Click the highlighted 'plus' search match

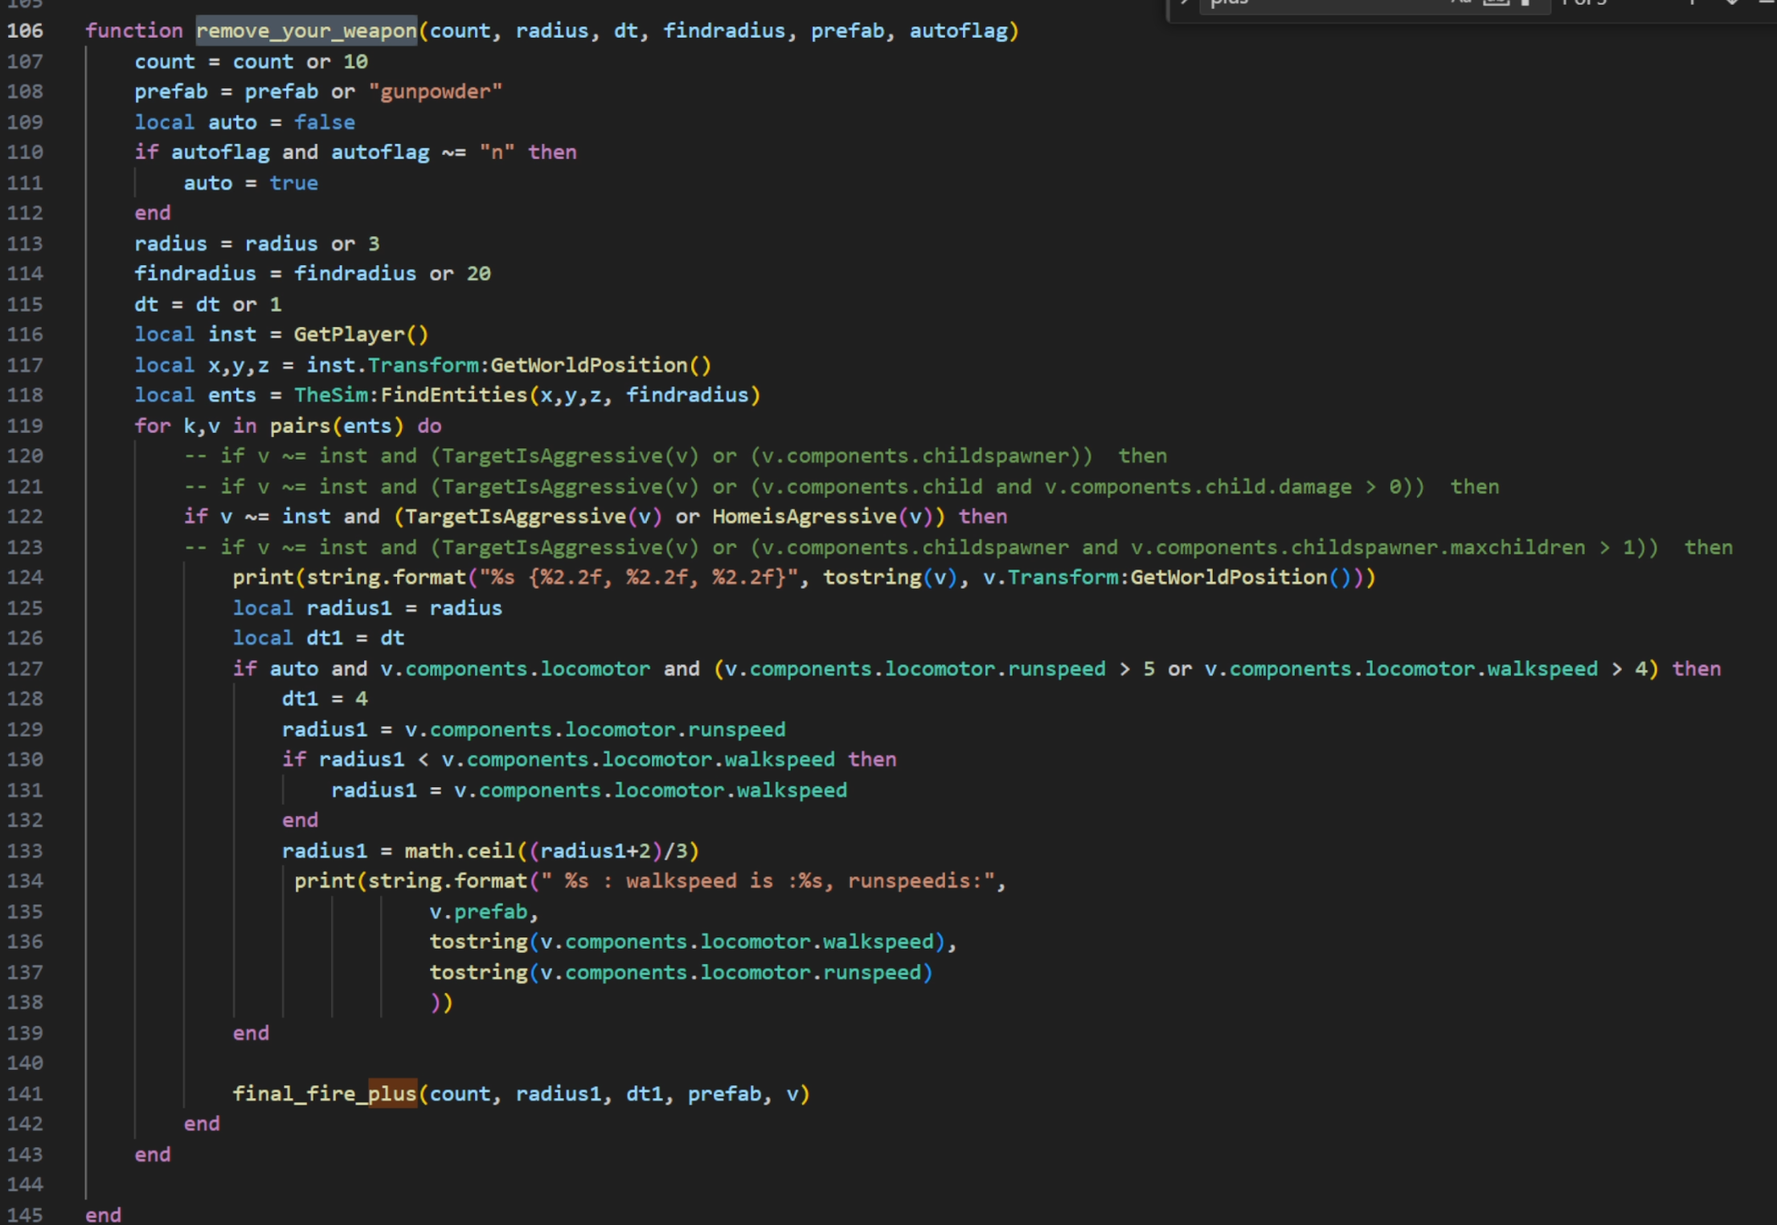point(392,1093)
